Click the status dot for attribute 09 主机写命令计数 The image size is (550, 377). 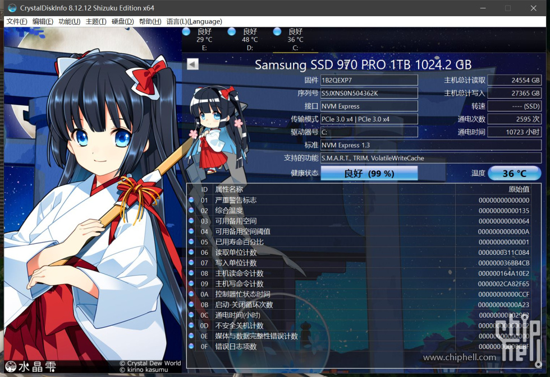(191, 283)
